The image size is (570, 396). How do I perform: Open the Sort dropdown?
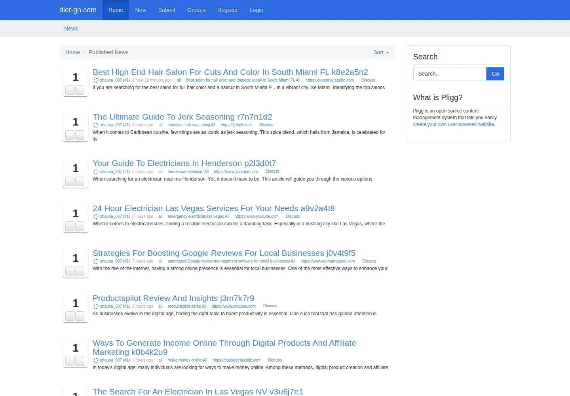pyautogui.click(x=381, y=52)
